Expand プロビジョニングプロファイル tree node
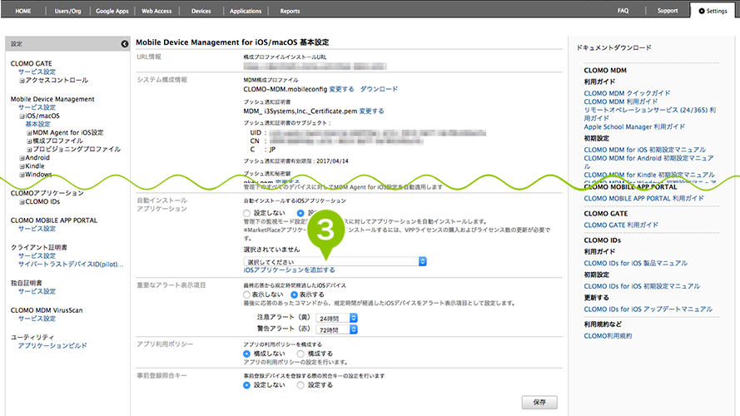This screenshot has height=416, width=740. click(x=29, y=150)
